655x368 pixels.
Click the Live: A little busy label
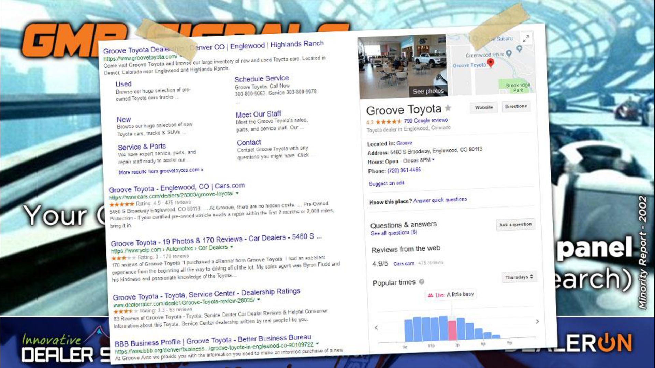[x=451, y=294]
